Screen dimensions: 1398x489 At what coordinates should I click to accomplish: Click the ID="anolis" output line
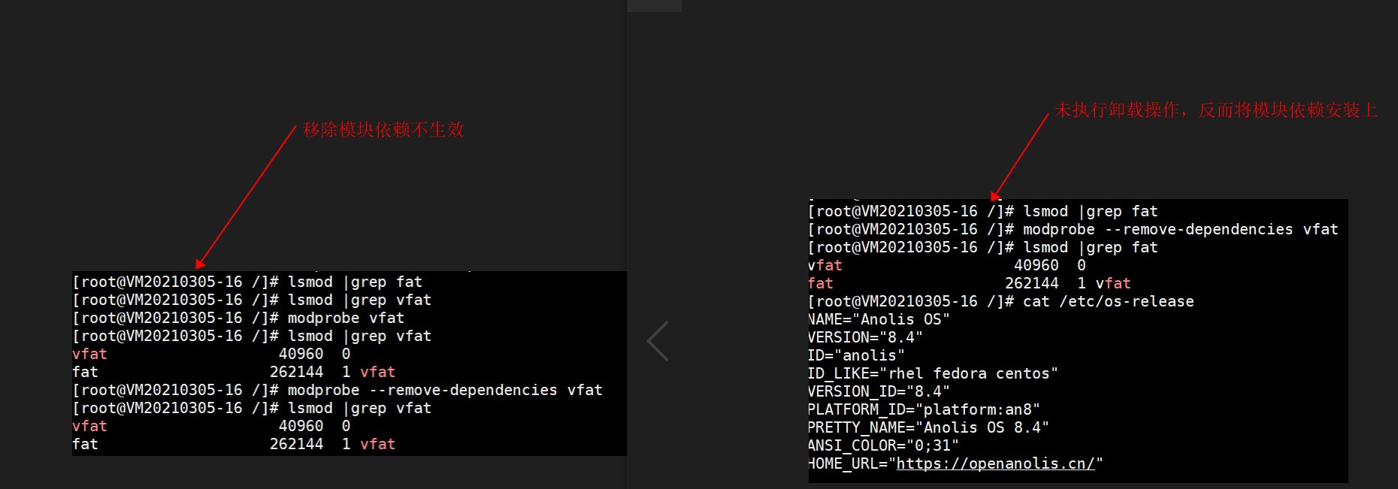click(856, 355)
